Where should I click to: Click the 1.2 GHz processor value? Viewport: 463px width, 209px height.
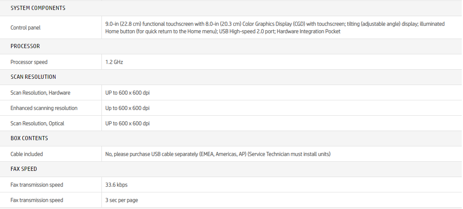114,62
